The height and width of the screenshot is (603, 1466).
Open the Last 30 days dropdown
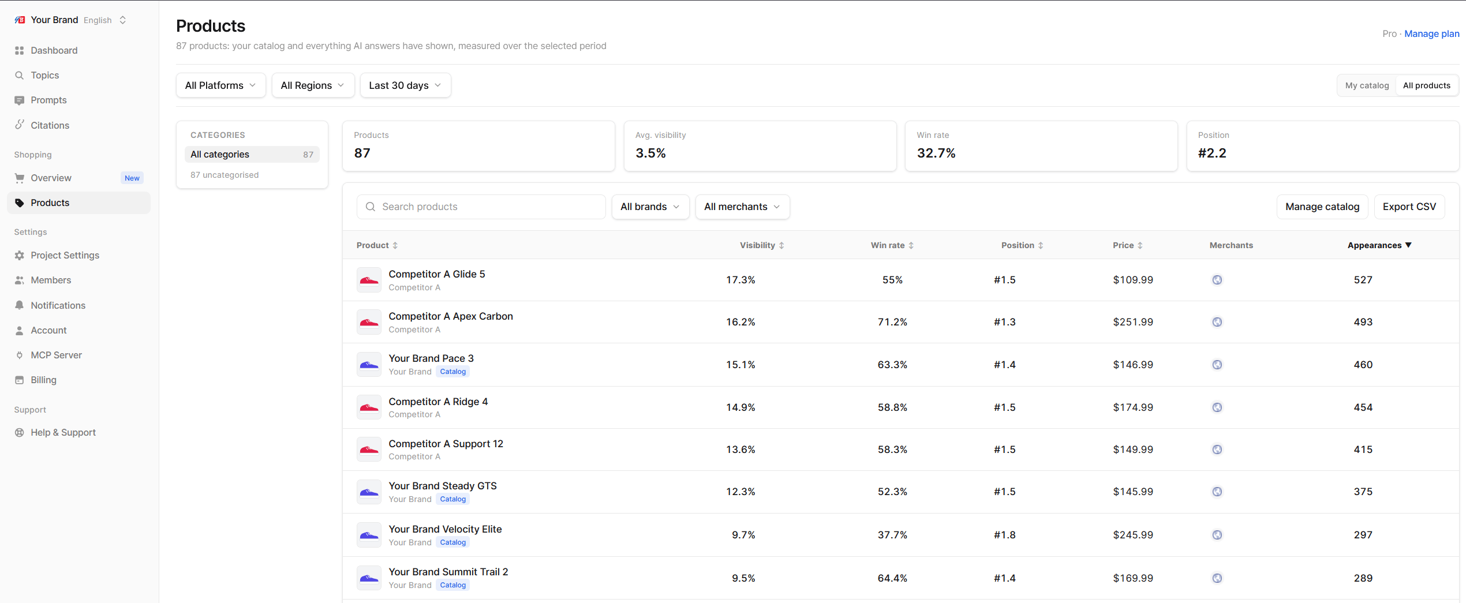click(x=405, y=85)
